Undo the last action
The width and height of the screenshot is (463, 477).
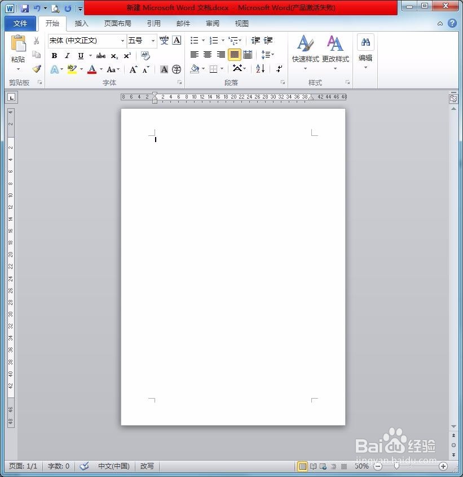(x=37, y=8)
